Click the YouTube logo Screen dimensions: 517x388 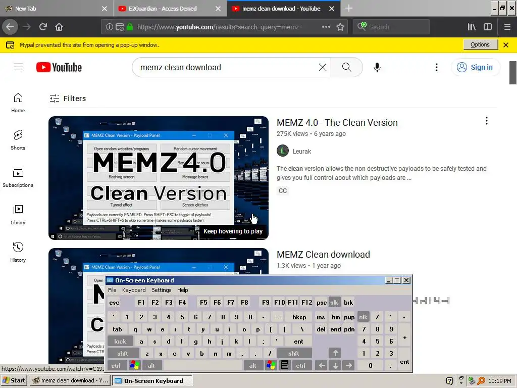click(59, 67)
